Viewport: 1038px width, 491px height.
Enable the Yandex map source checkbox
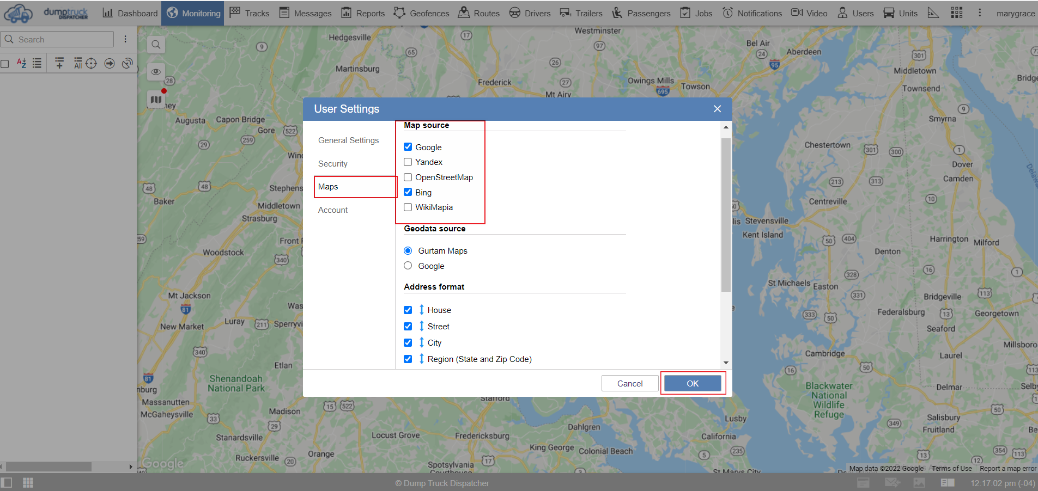(408, 162)
